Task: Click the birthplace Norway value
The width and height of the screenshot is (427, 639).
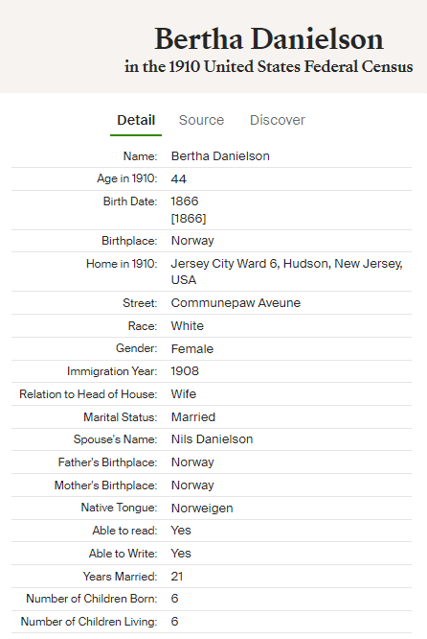Action: 192,241
